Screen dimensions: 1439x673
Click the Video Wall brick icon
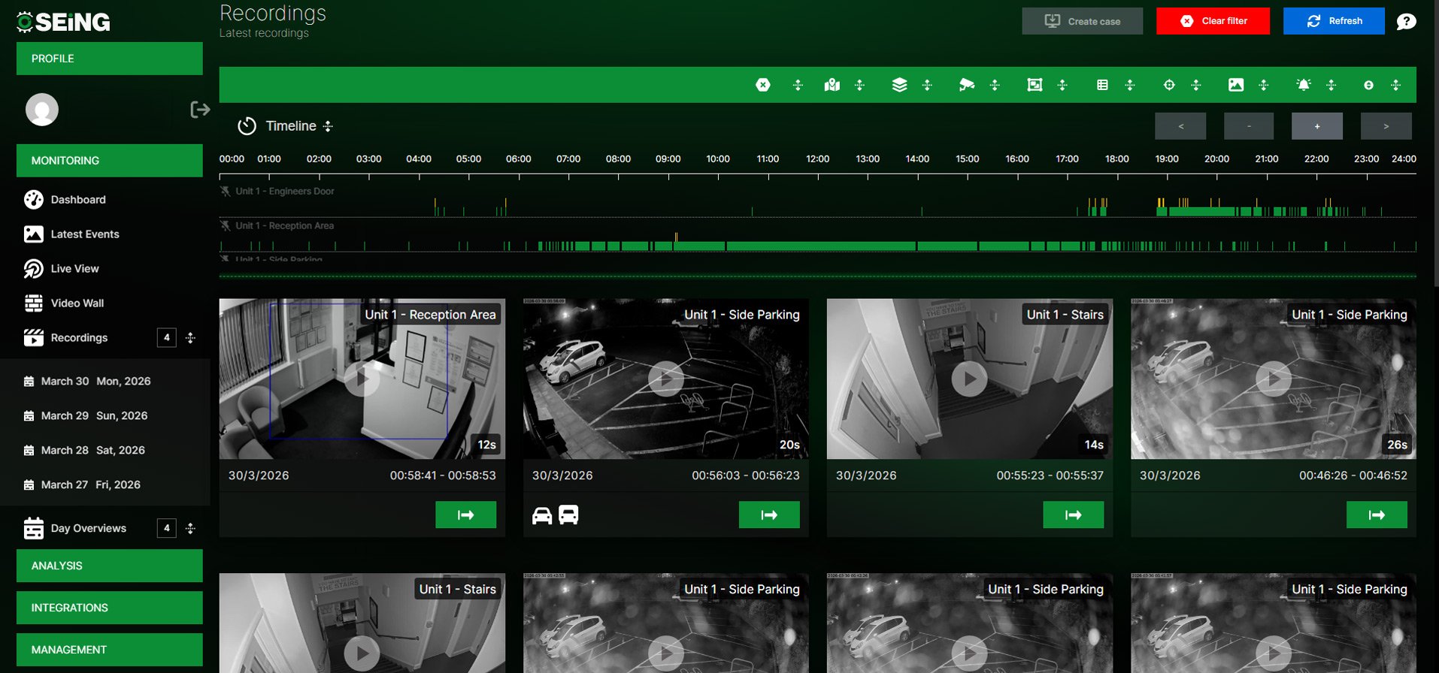34,303
